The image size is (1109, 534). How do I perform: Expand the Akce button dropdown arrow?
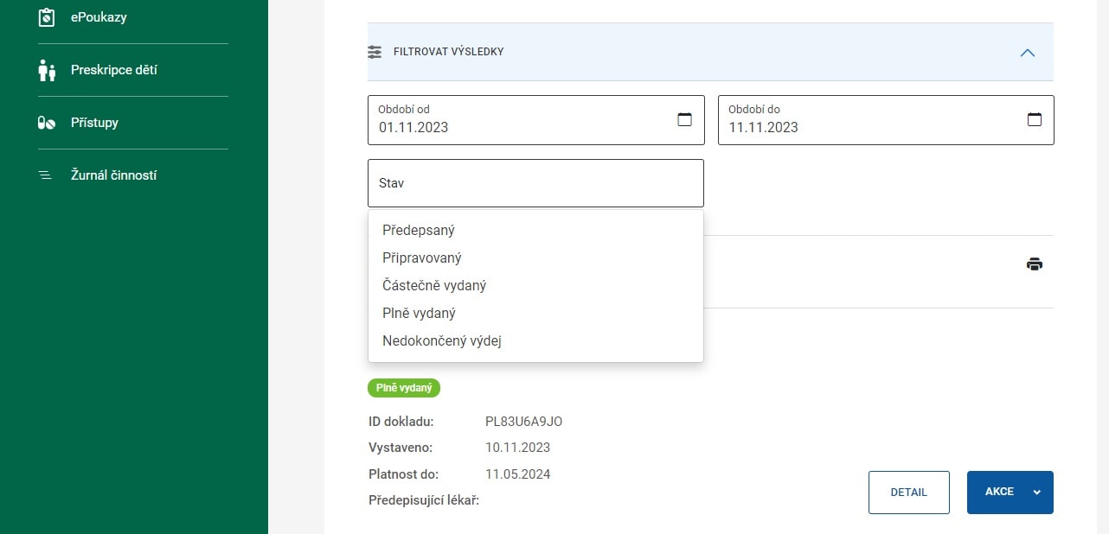tap(1036, 493)
